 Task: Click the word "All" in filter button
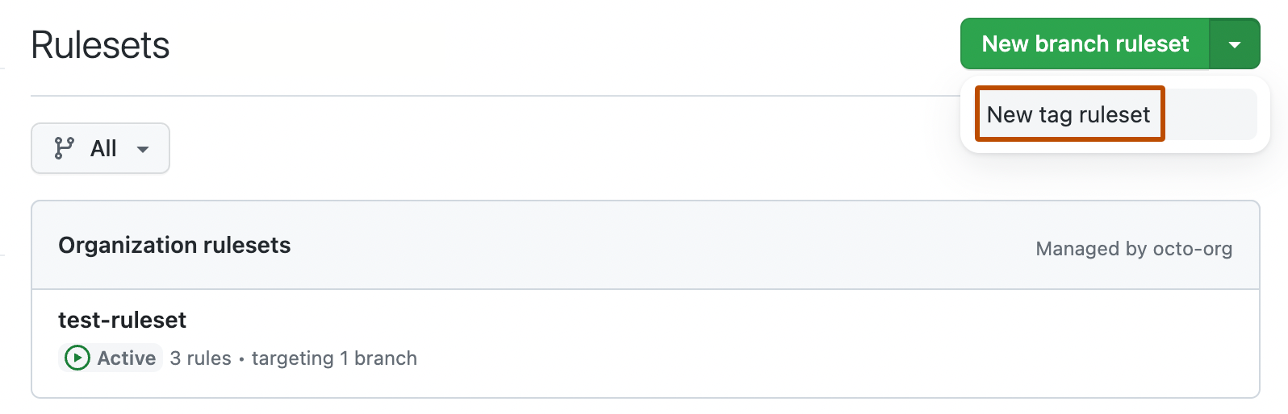point(103,148)
